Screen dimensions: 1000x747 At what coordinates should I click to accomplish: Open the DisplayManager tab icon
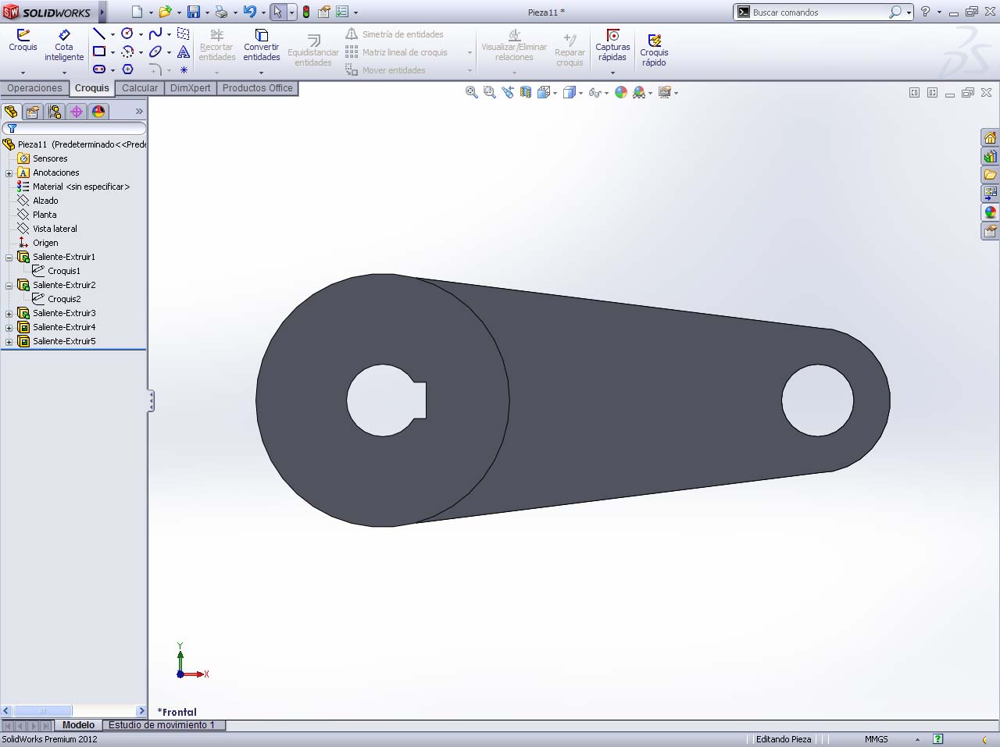click(x=98, y=112)
